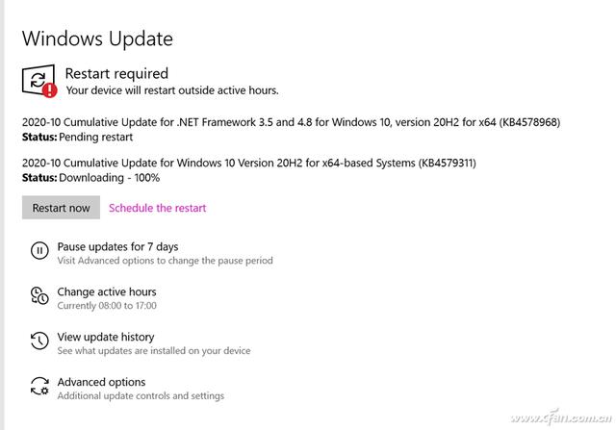
Task: Open View update history
Action: (x=105, y=337)
